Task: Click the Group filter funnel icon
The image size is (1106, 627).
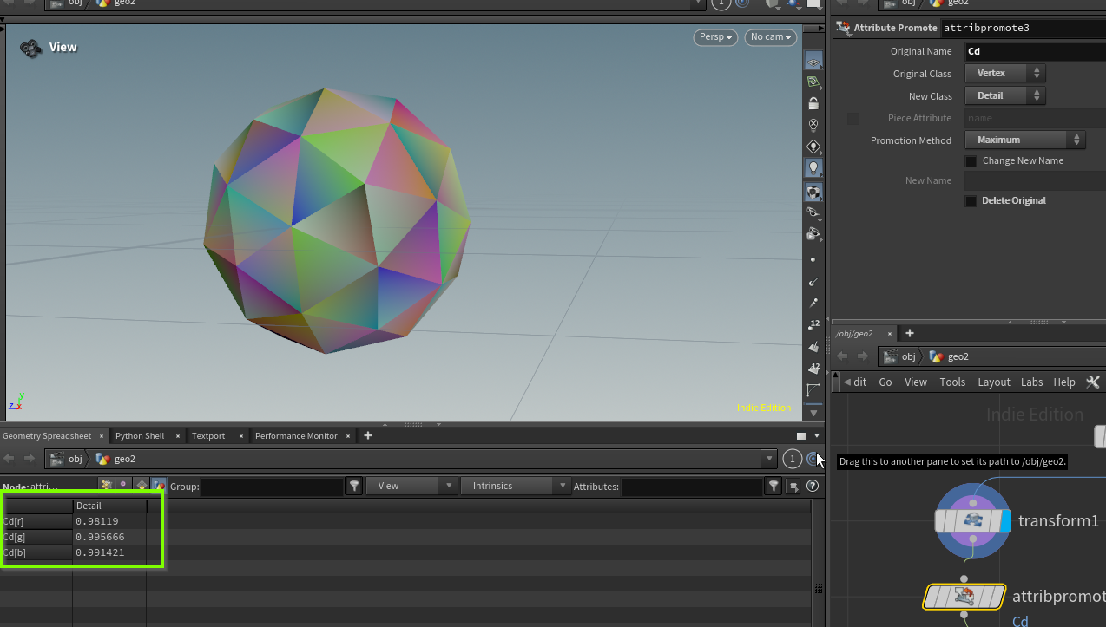Action: [354, 487]
